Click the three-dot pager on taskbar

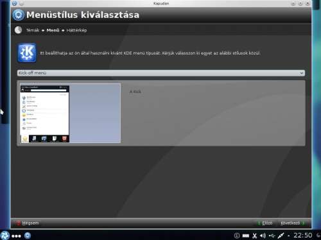click(x=16, y=236)
